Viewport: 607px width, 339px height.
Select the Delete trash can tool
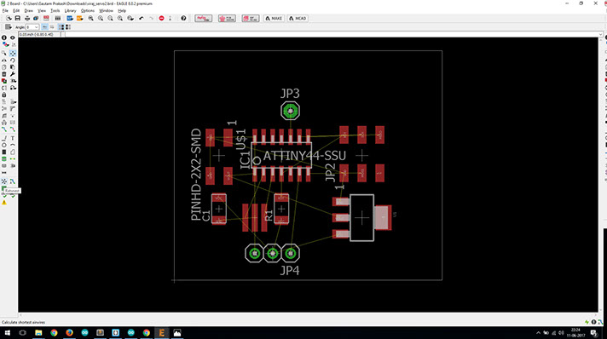click(x=4, y=74)
